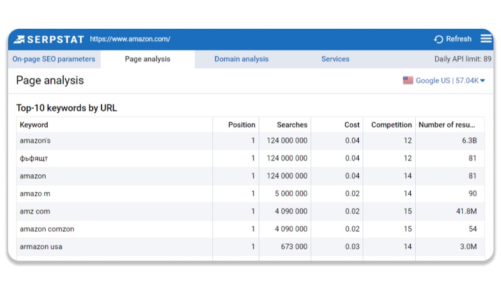Select the keyword "amazo m"
The height and width of the screenshot is (282, 501).
tap(35, 194)
